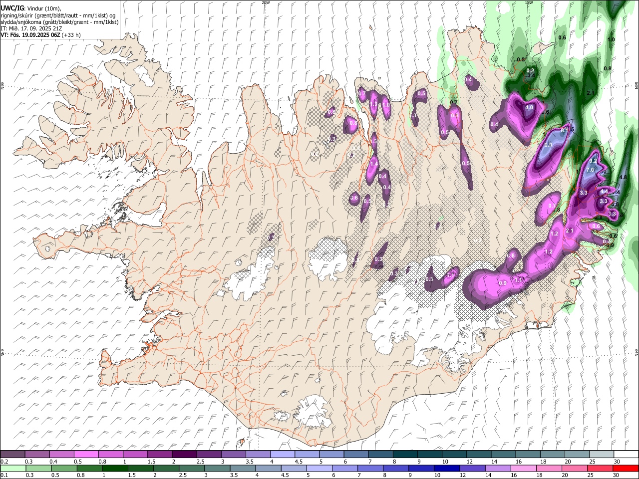The width and height of the screenshot is (639, 479).
Task: Click the 0.2 label in the top legend row
Action: (x=4, y=462)
